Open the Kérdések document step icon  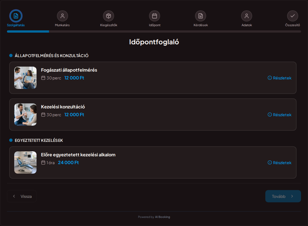201,16
